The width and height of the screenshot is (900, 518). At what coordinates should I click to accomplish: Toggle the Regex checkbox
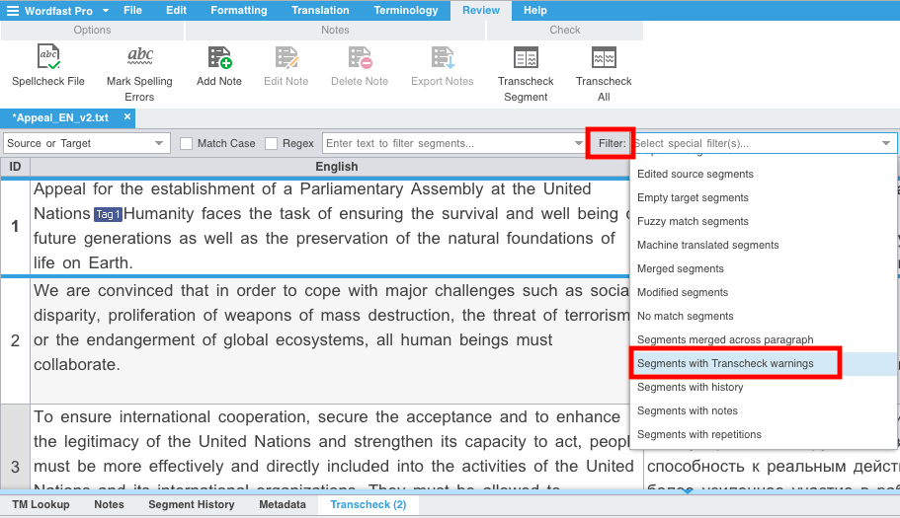pos(272,143)
